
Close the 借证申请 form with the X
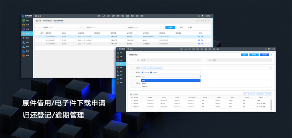point(271,55)
